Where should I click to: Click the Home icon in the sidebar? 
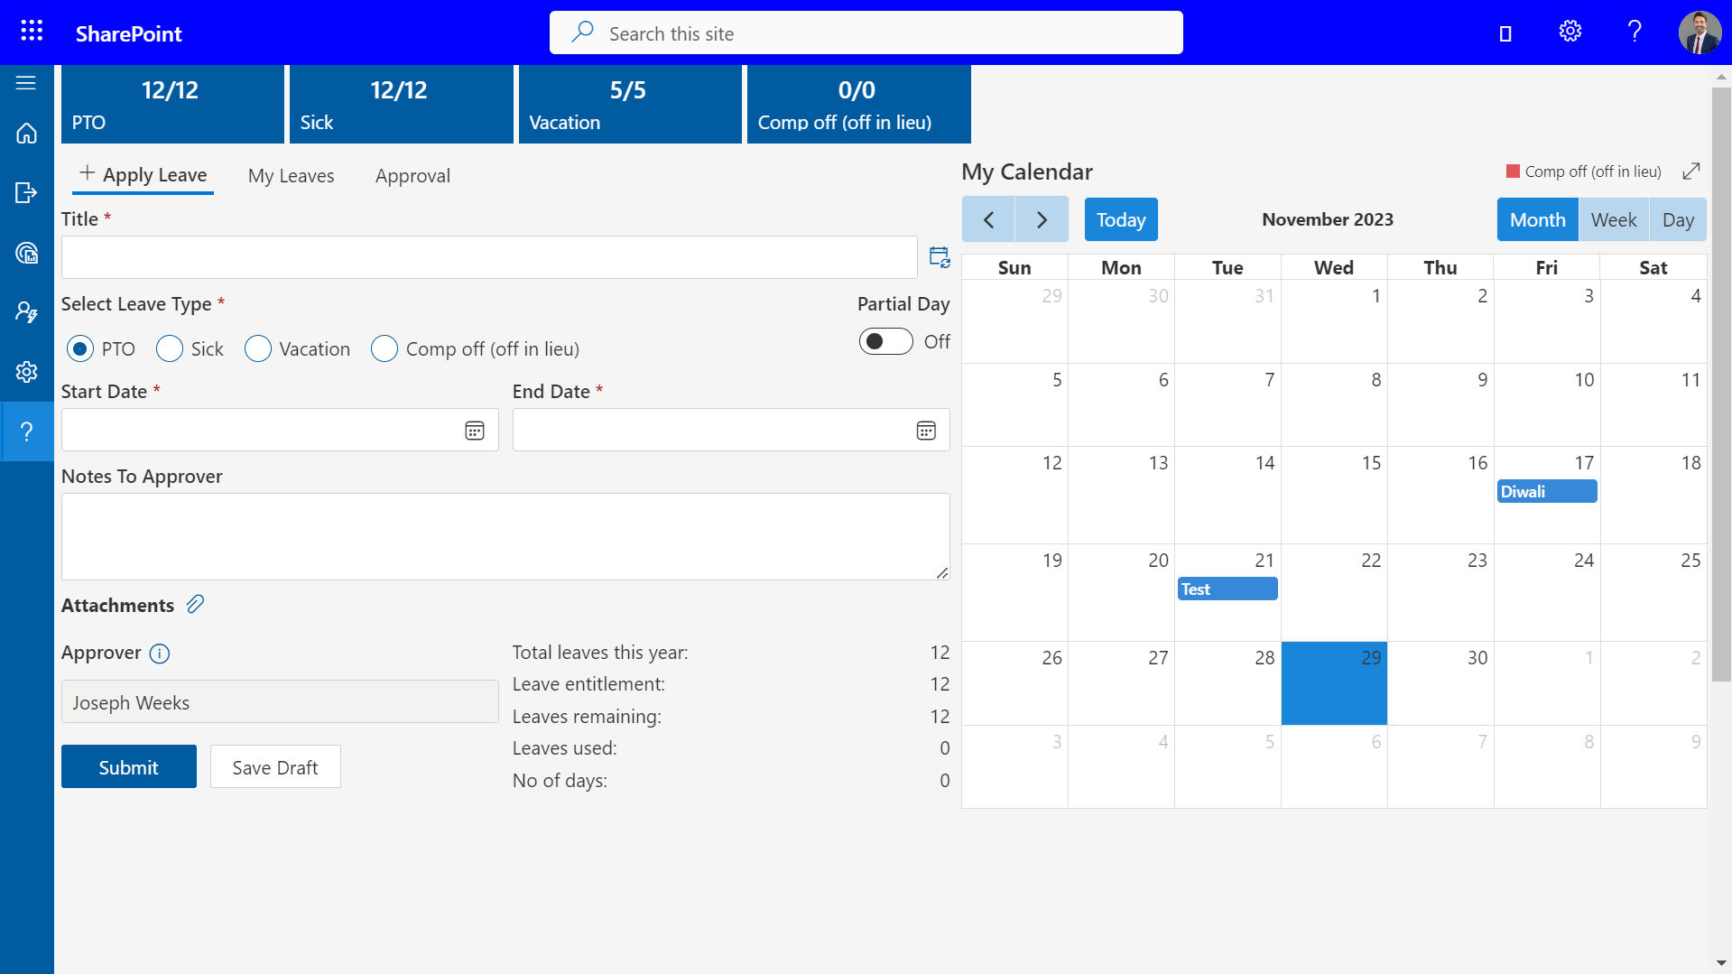click(26, 133)
